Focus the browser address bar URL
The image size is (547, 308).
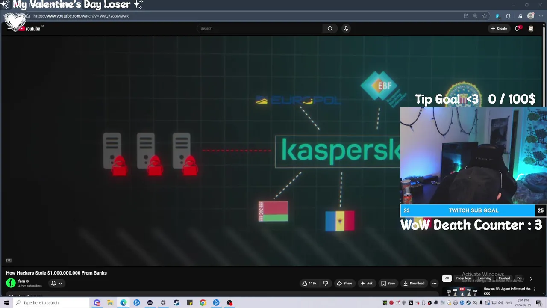coord(81,16)
